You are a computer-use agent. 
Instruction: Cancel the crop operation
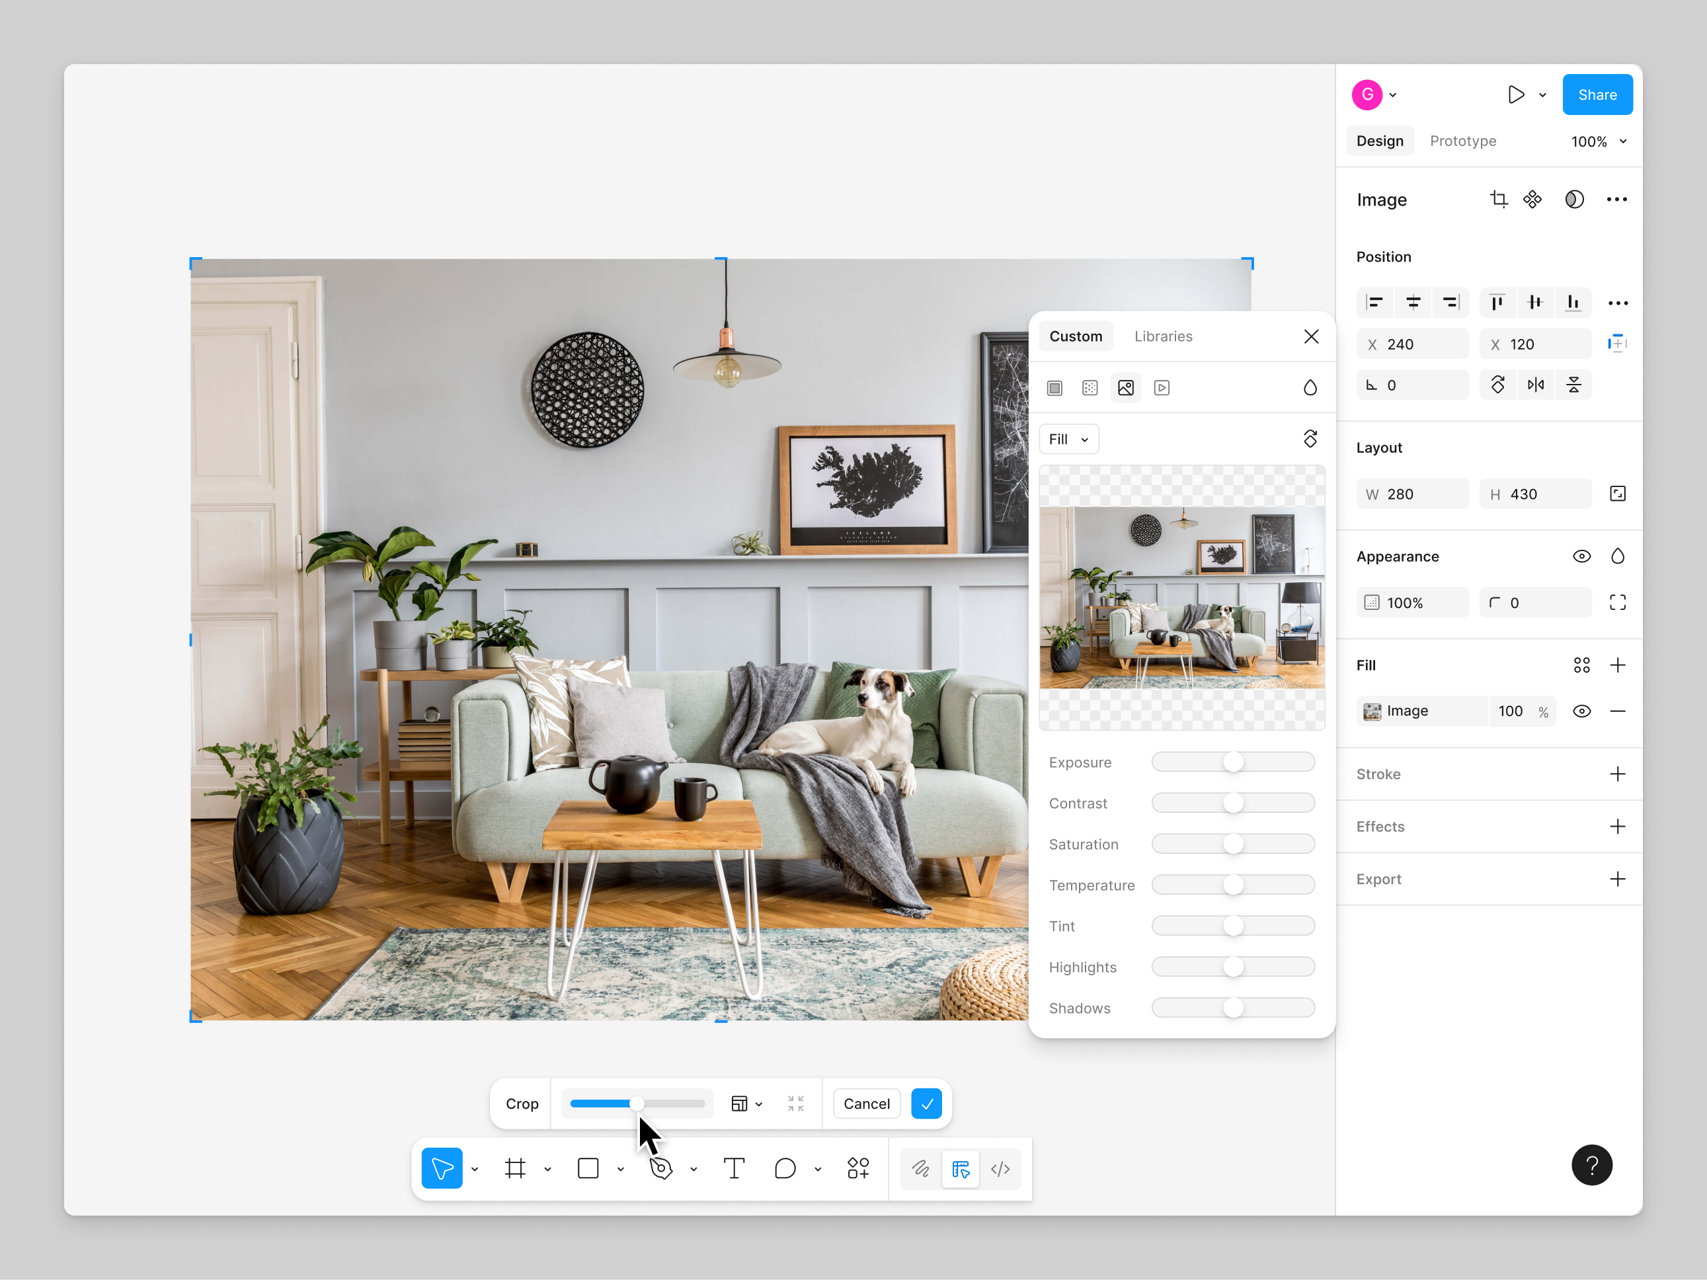coord(866,1104)
